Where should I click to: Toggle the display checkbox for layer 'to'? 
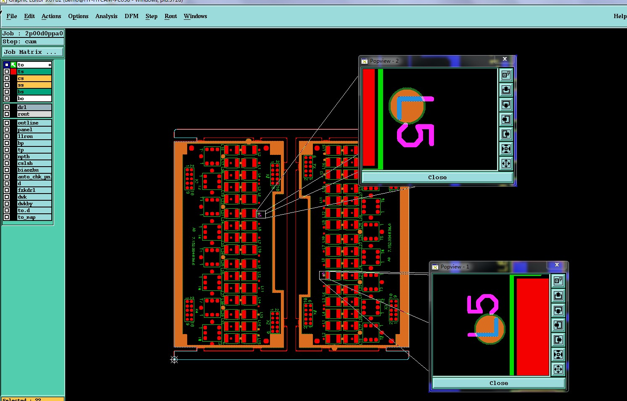point(7,65)
